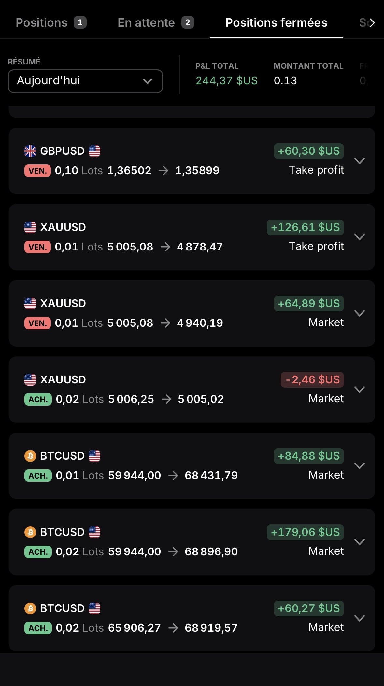
Task: Tap the +64,89 $US profit badge
Action: pos(309,304)
